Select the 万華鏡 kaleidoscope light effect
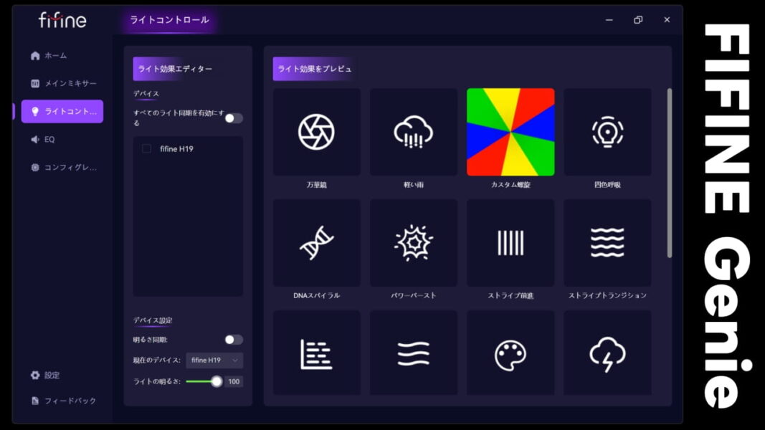This screenshot has width=765, height=430. (317, 132)
